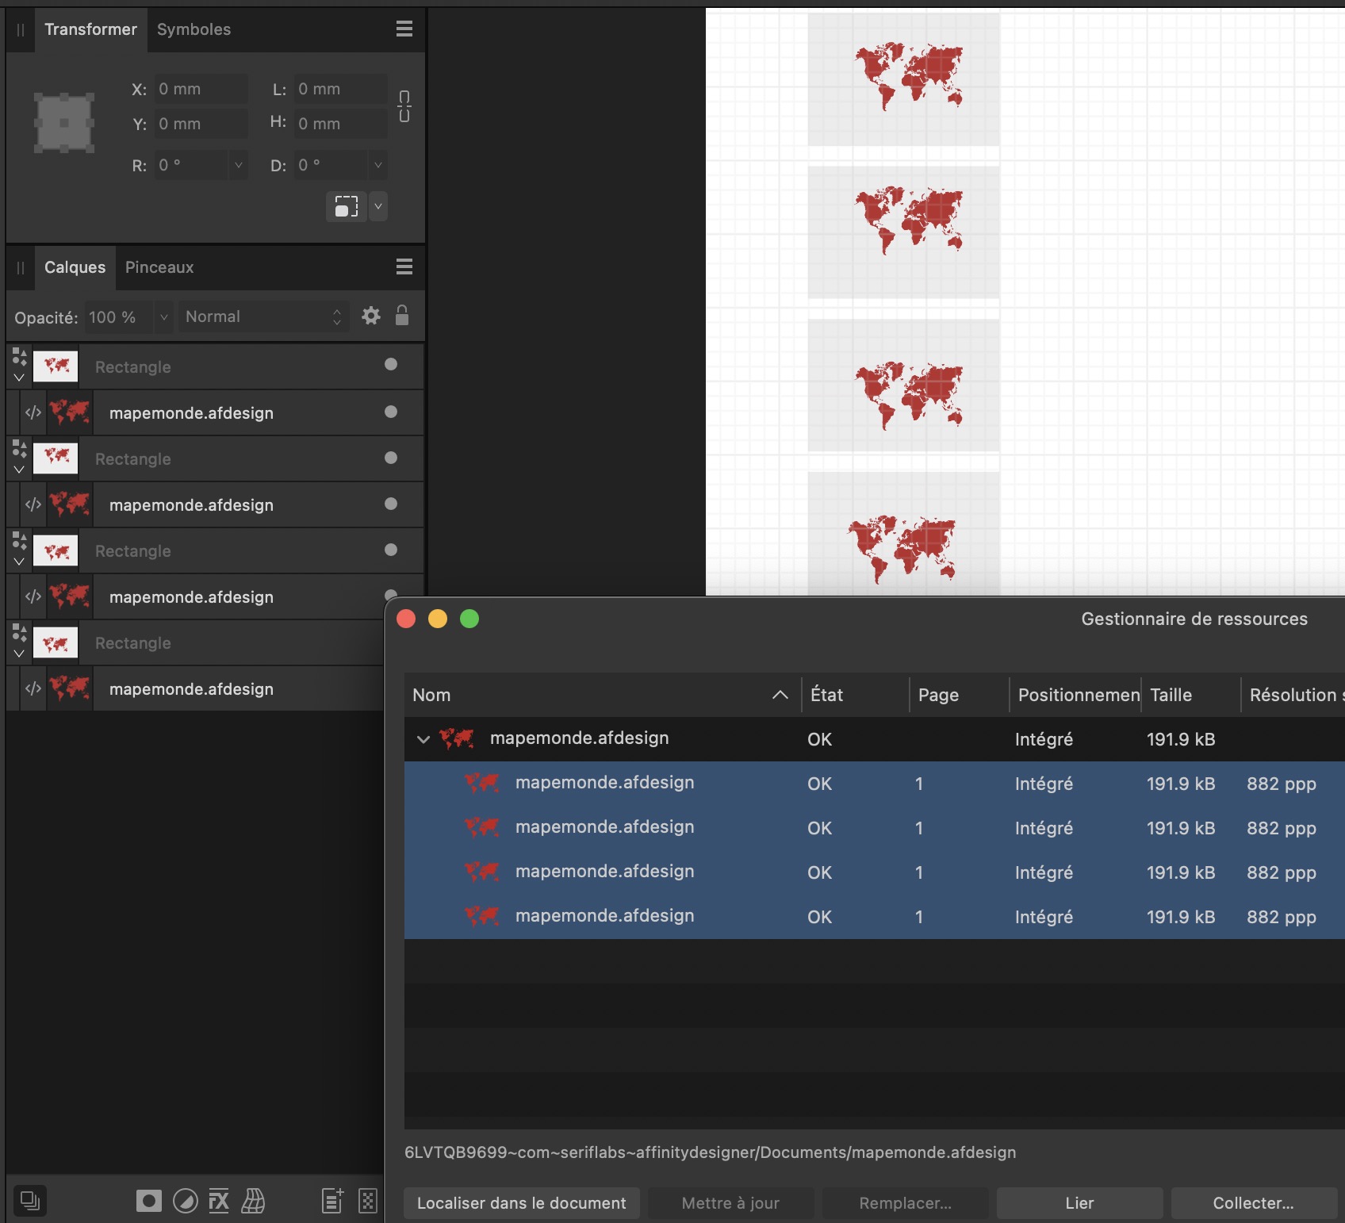1345x1223 pixels.
Task: Click the transform objects separately icon
Action: (x=347, y=206)
